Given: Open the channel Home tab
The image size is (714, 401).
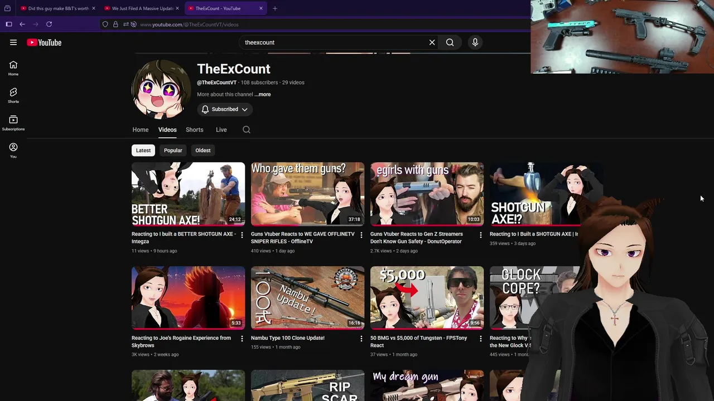Looking at the screenshot, I should 141,130.
